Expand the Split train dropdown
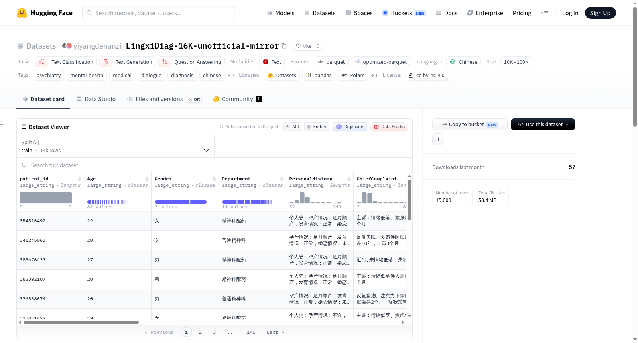 point(115,146)
